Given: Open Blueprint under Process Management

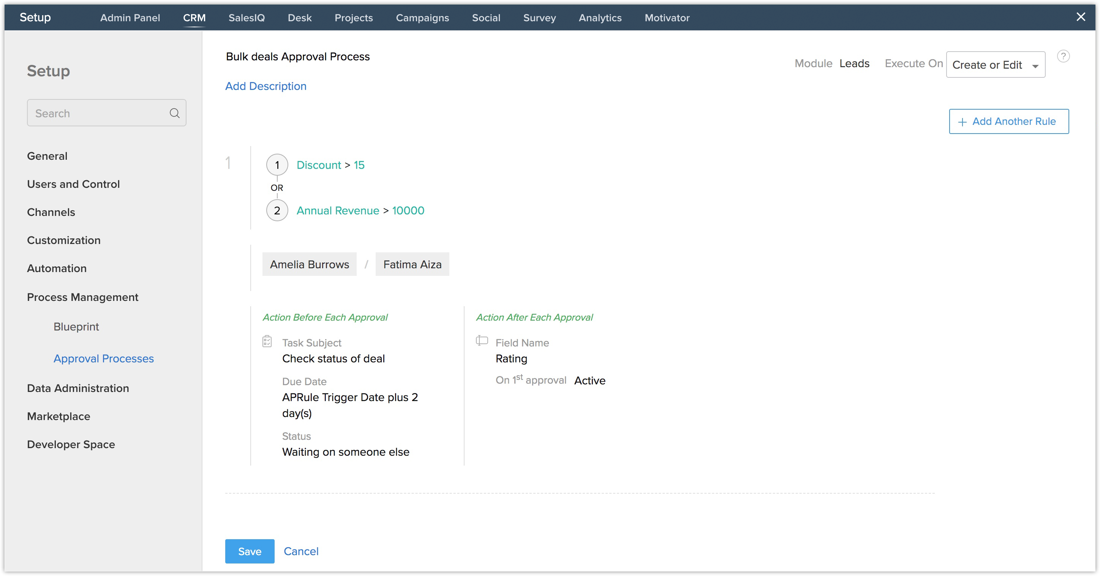Looking at the screenshot, I should [x=76, y=326].
